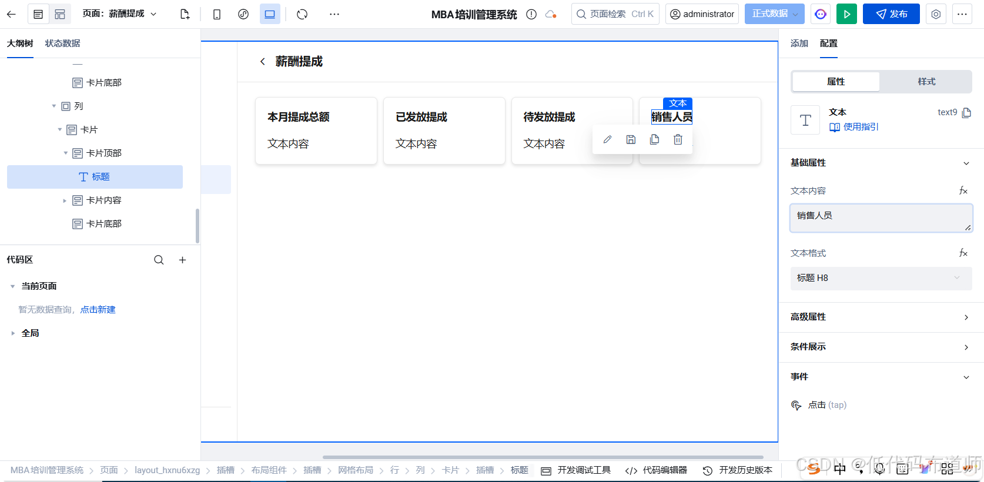Image resolution: width=984 pixels, height=482 pixels.
Task: Collapse the 基础属性 section
Action: coord(966,163)
